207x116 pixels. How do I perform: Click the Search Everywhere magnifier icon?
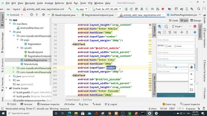tap(199, 9)
